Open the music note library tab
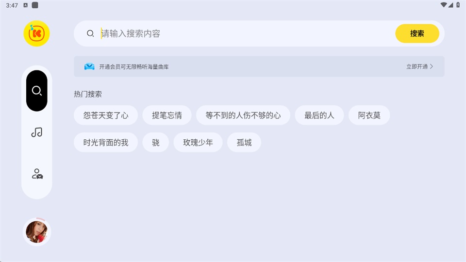 tap(36, 132)
